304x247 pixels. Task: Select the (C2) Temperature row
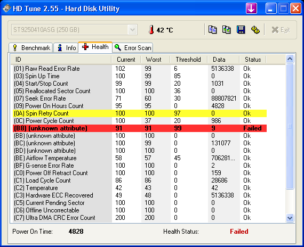click(x=140, y=188)
